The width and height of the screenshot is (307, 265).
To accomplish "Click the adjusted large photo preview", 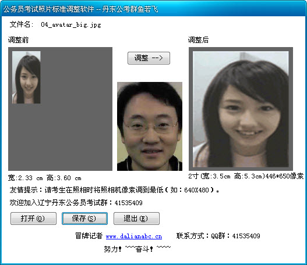I will point(241,109).
